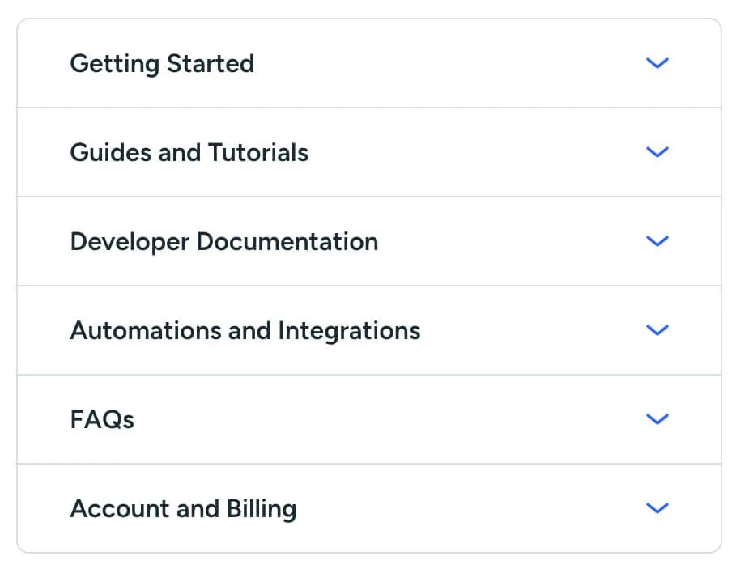
Task: Click the chevron next to Guides and Tutorials
Action: click(657, 152)
